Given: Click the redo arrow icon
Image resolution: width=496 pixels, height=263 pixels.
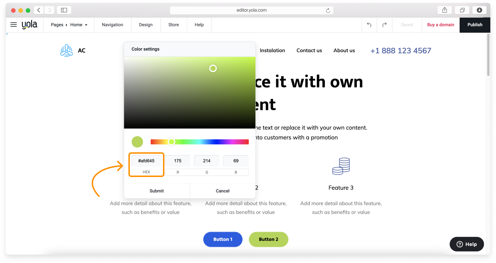Looking at the screenshot, I should (384, 24).
